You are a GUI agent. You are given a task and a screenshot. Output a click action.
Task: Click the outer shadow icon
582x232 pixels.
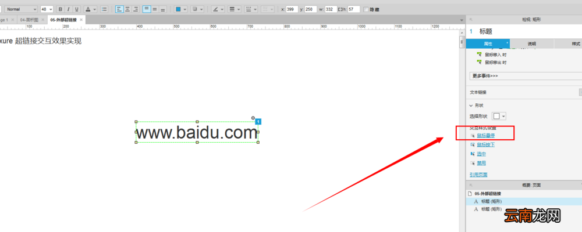pyautogui.click(x=195, y=9)
